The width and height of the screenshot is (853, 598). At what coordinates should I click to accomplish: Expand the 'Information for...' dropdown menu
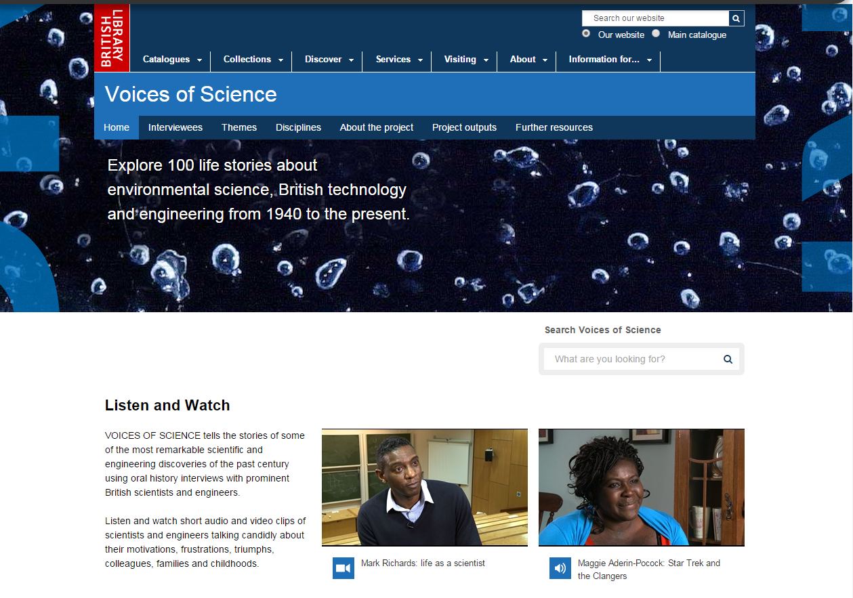click(610, 60)
